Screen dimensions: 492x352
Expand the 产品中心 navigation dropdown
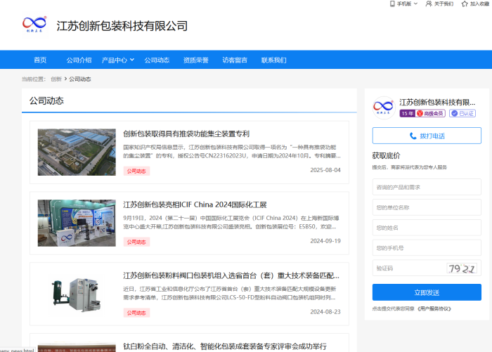(131, 60)
